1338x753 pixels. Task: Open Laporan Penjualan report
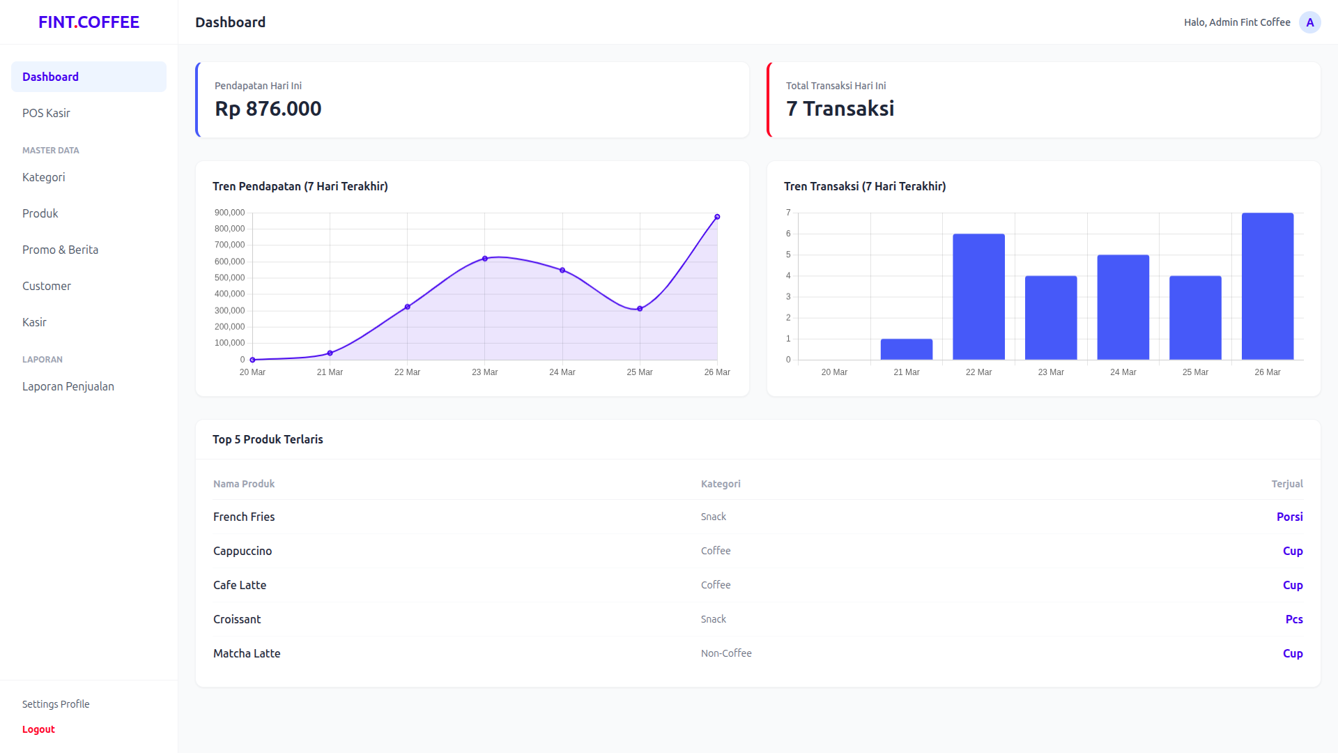(89, 386)
